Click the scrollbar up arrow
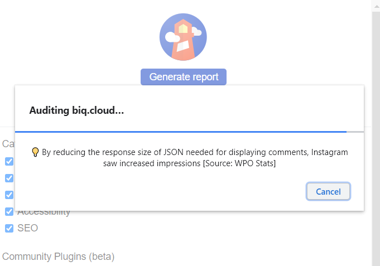This screenshot has width=380, height=266. pyautogui.click(x=376, y=6)
